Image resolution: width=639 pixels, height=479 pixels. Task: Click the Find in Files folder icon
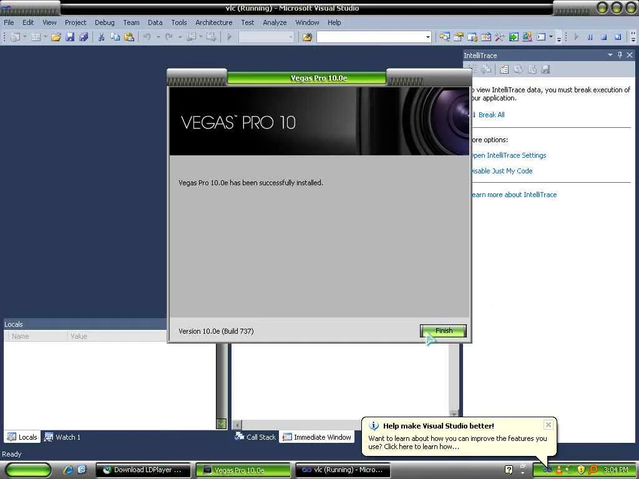(x=307, y=37)
